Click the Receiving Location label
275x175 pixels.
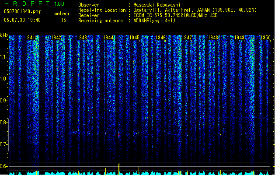[x=102, y=10]
